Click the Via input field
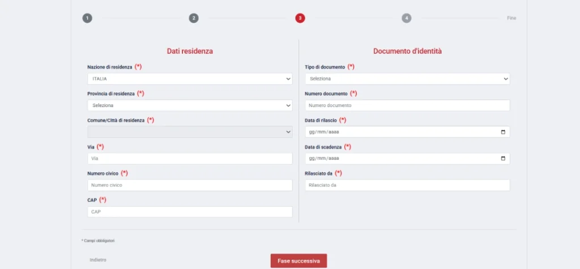This screenshot has height=269, width=580. coord(190,159)
